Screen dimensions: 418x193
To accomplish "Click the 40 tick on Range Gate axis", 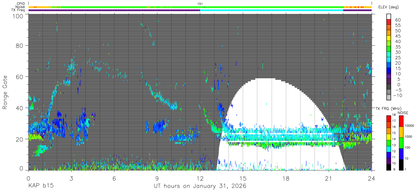I will [x=20, y=108].
